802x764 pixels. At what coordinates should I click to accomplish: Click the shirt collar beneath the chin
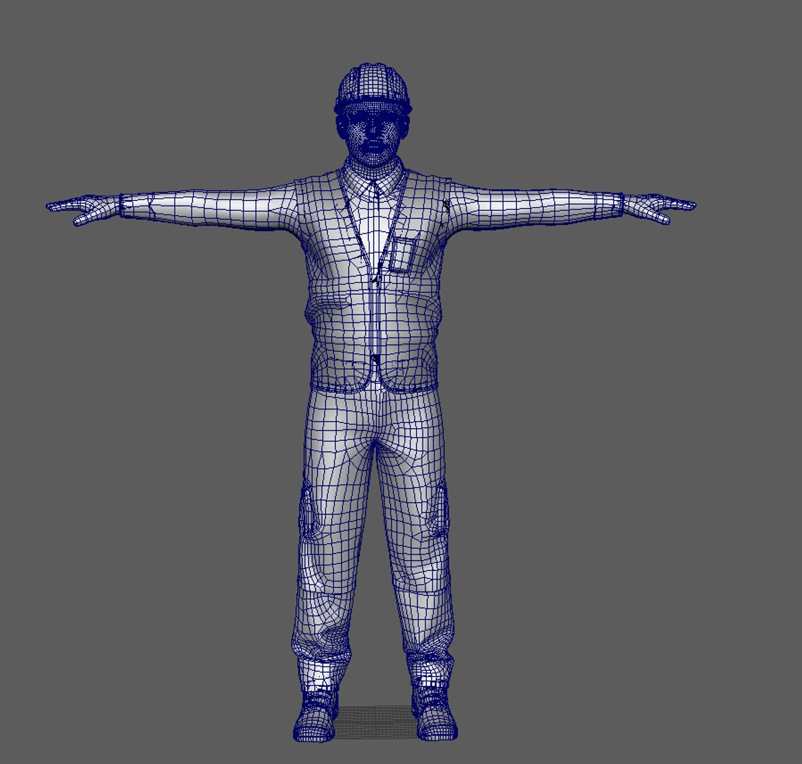coord(374,176)
